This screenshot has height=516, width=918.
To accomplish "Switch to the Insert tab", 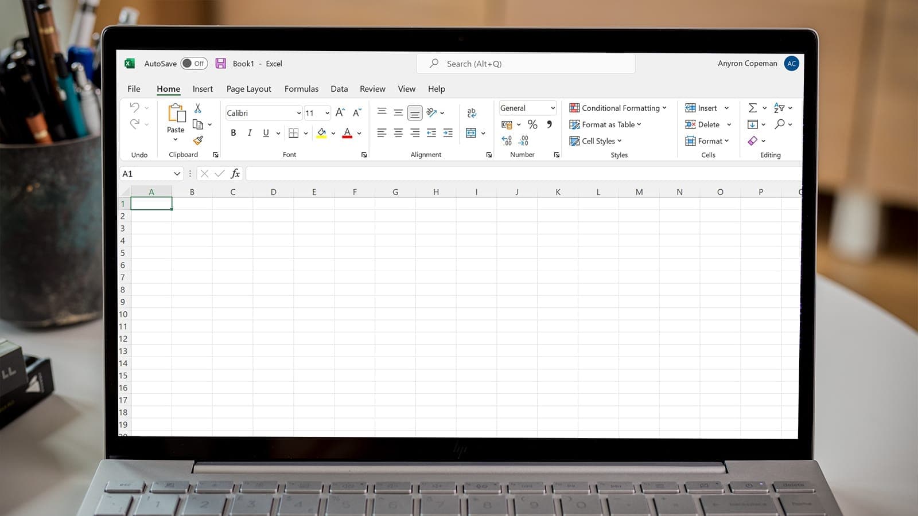I will coord(203,89).
